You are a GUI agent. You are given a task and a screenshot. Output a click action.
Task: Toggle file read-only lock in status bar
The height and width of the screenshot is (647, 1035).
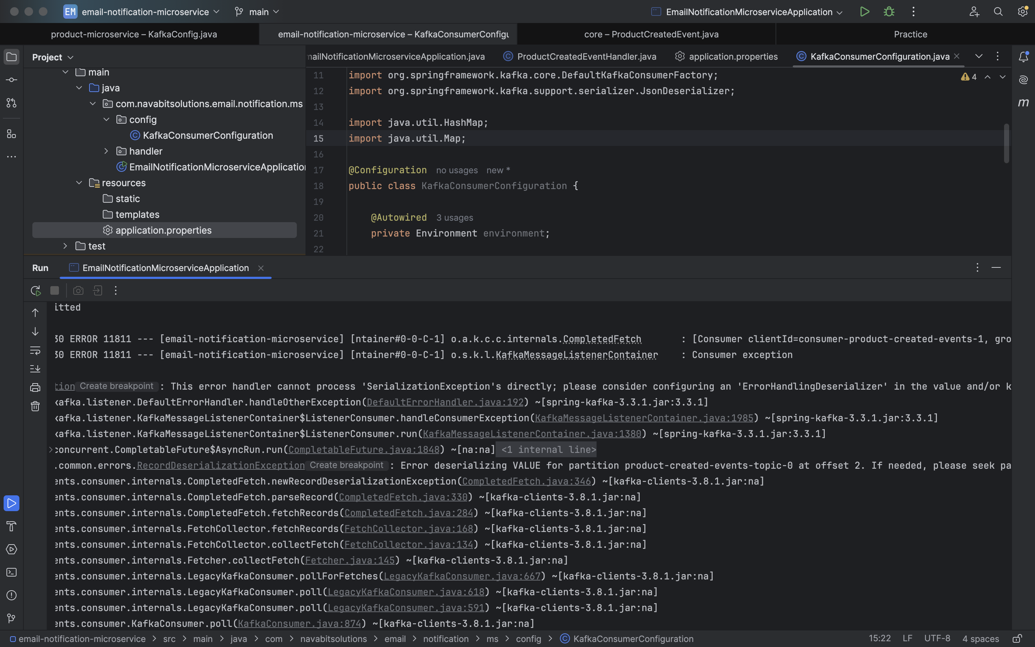pos(1017,638)
